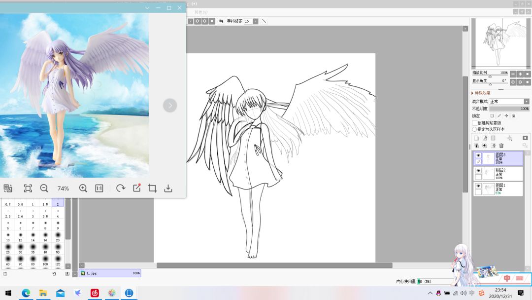The image size is (532, 300).
Task: Select brush size 120
Action: pos(58,261)
